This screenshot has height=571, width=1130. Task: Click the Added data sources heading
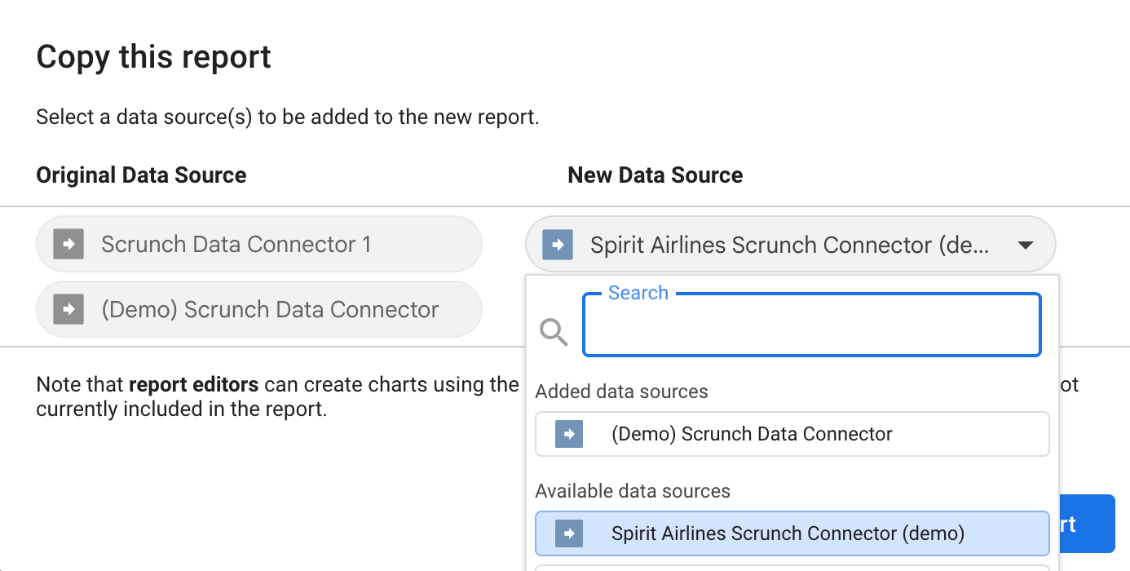click(x=621, y=392)
